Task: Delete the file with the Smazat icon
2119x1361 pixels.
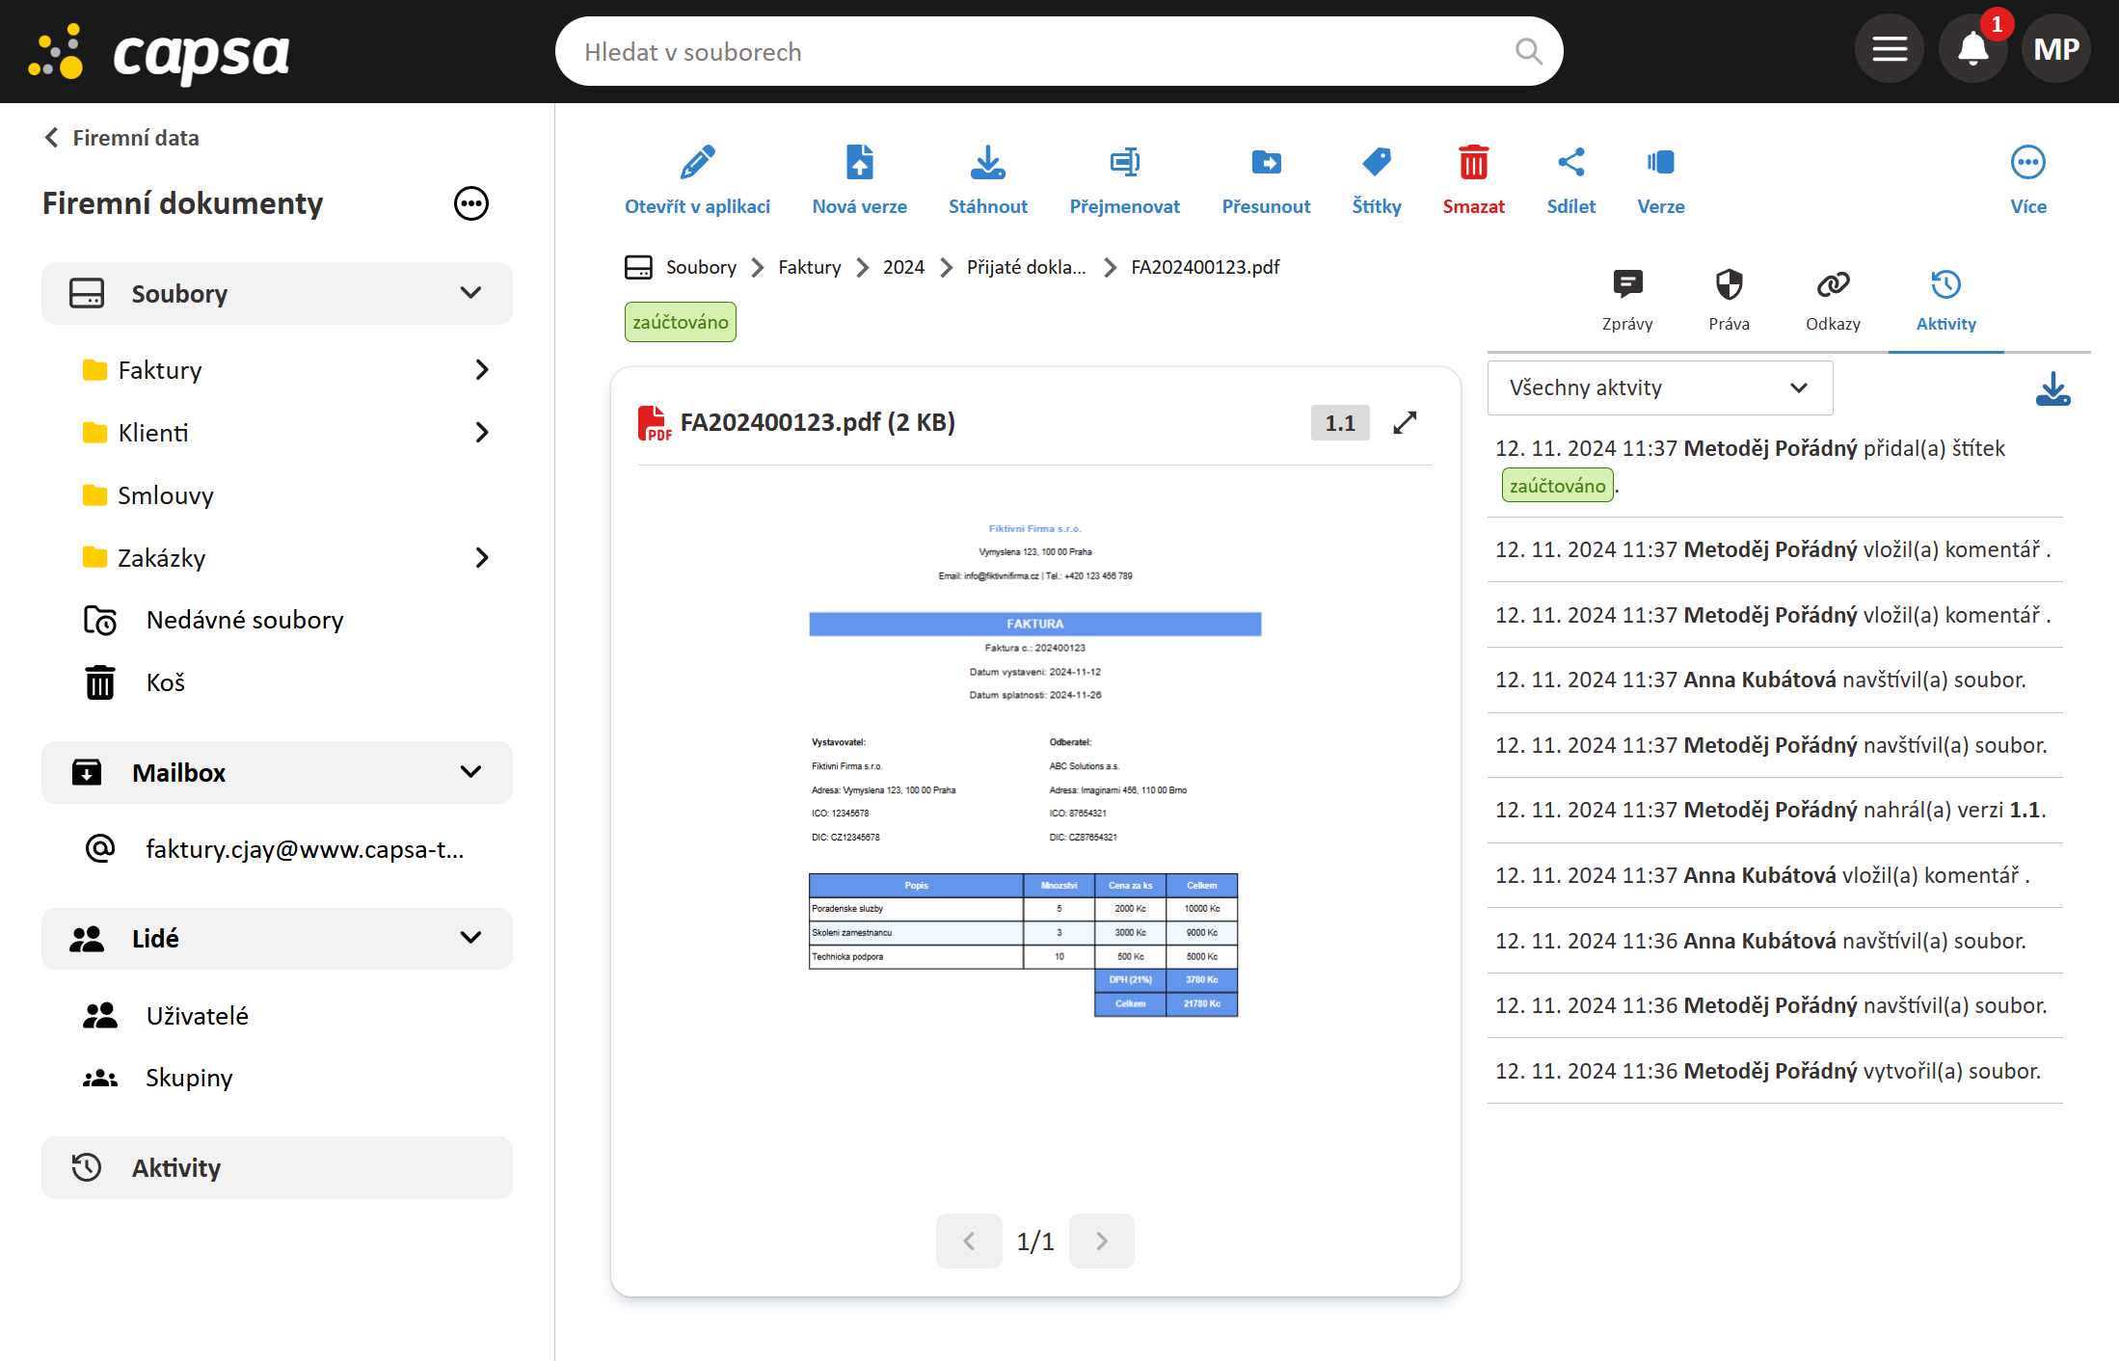Action: (1473, 163)
